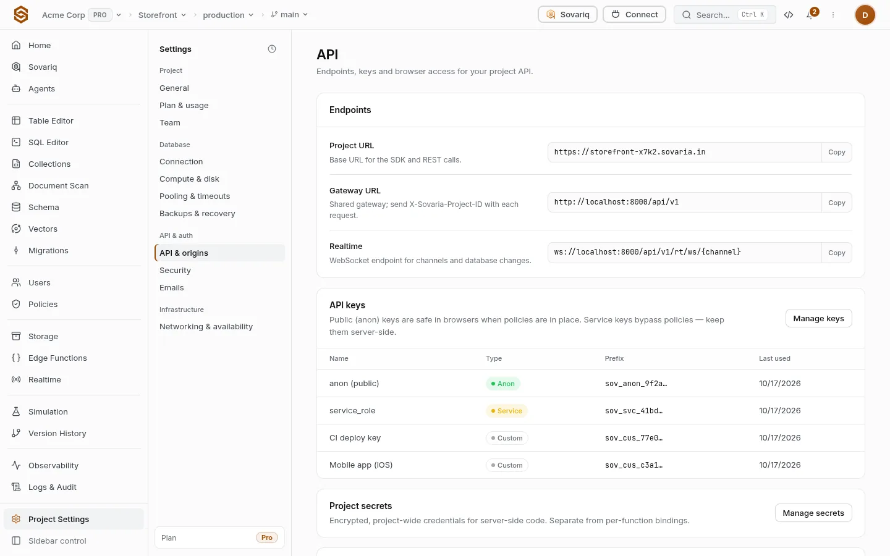Open the Agents sidebar icon

[16, 88]
